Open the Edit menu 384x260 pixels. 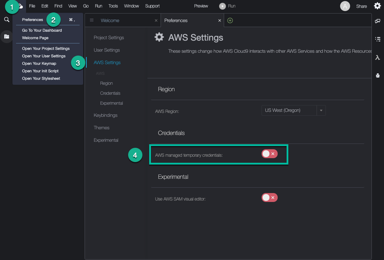point(45,6)
